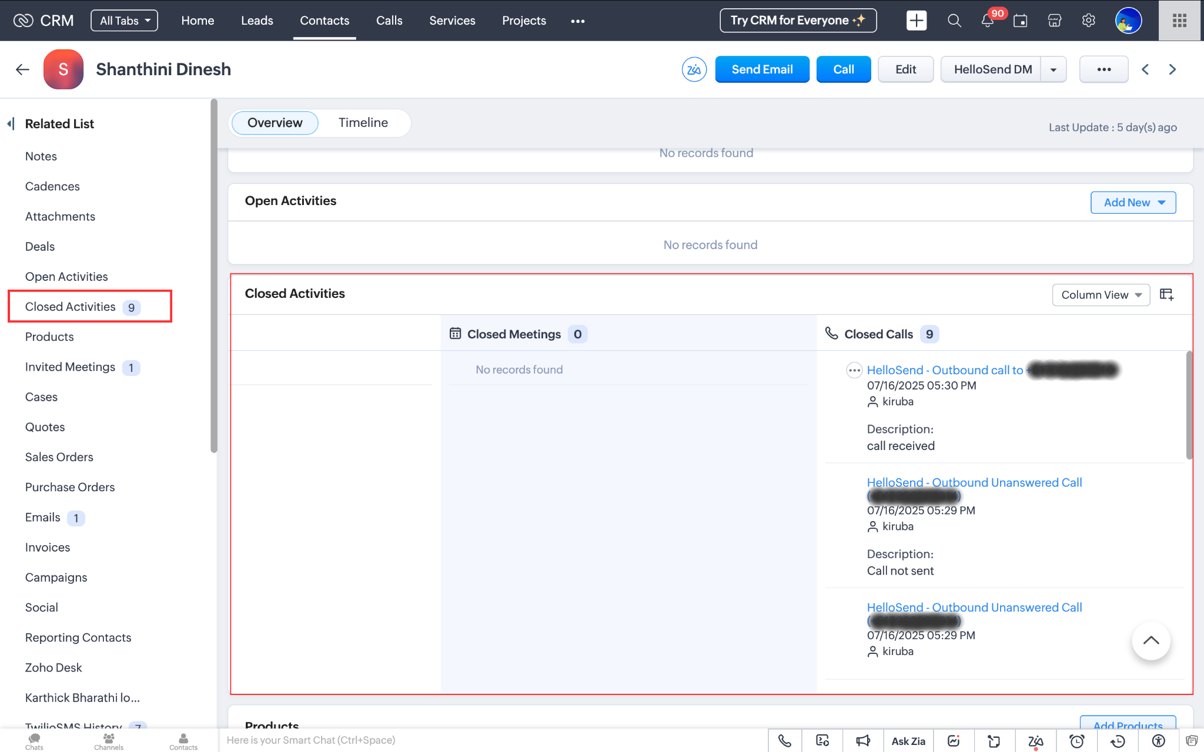Select Campaigns in Related List
This screenshot has width=1204, height=752.
pyautogui.click(x=56, y=578)
